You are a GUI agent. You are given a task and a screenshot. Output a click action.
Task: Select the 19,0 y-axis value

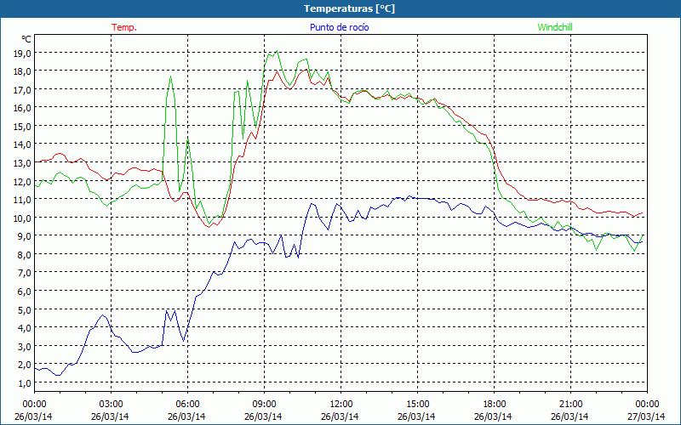coord(23,54)
